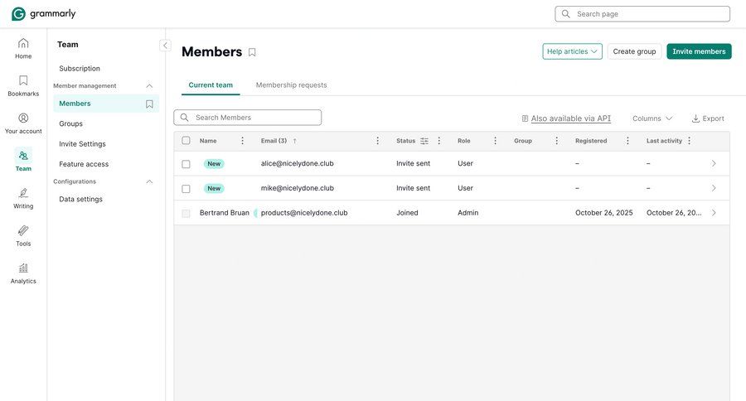
Task: Click the Last activity column header
Action: [x=664, y=141]
